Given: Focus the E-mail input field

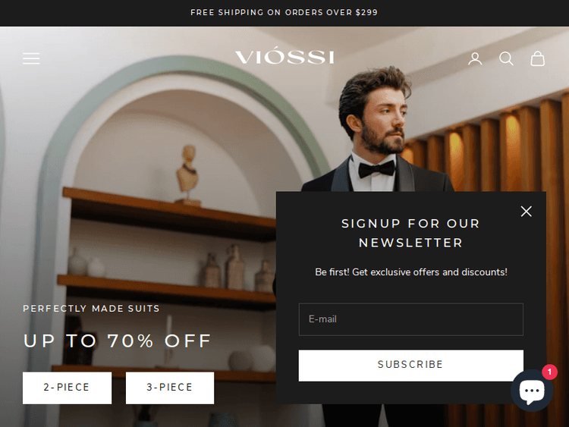Looking at the screenshot, I should [410, 319].
